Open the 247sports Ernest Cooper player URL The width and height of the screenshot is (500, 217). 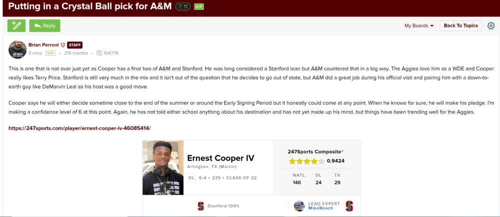coord(79,128)
